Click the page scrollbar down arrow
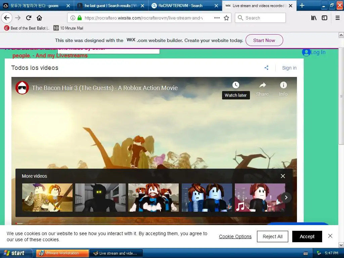This screenshot has width=344, height=258. (x=341, y=245)
